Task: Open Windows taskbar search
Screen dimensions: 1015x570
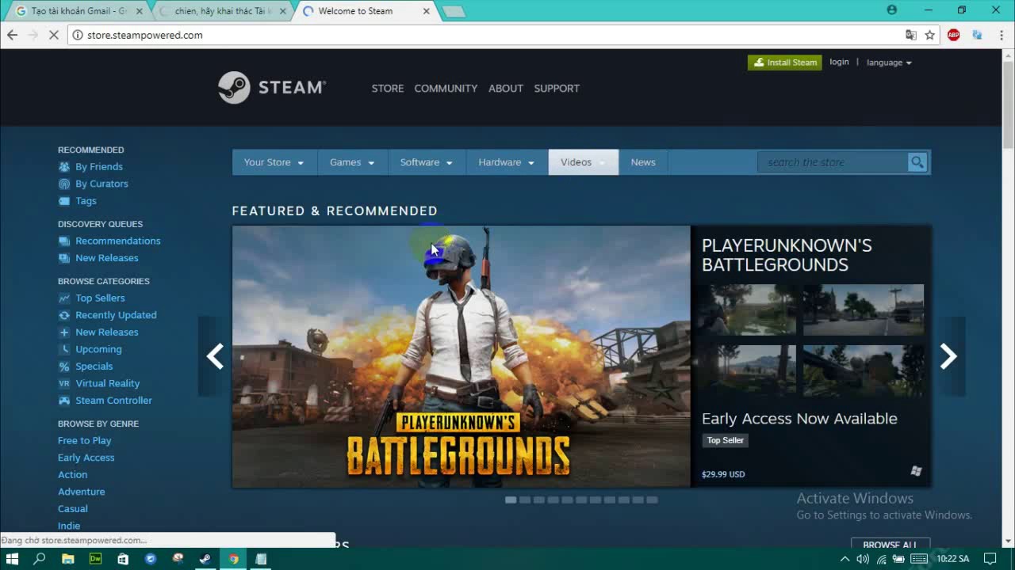Action: [x=40, y=559]
